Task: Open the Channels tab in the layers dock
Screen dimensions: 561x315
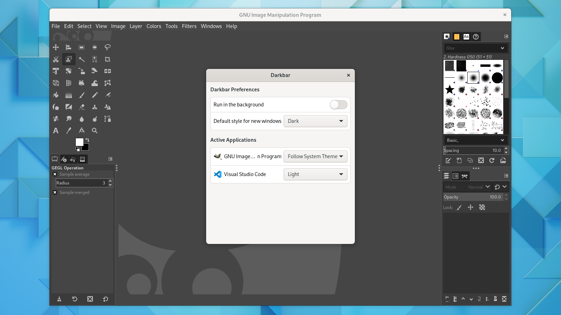Action: pos(455,176)
